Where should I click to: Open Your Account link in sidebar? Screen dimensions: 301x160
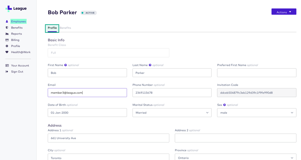[20, 66]
